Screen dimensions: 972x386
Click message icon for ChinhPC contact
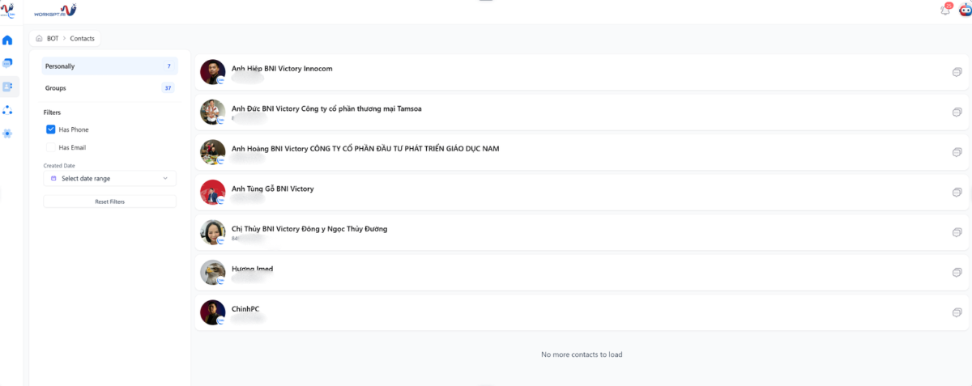(957, 312)
